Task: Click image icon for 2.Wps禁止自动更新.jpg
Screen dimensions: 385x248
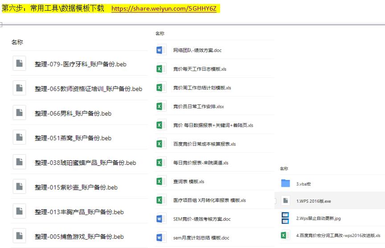Action: (285, 218)
